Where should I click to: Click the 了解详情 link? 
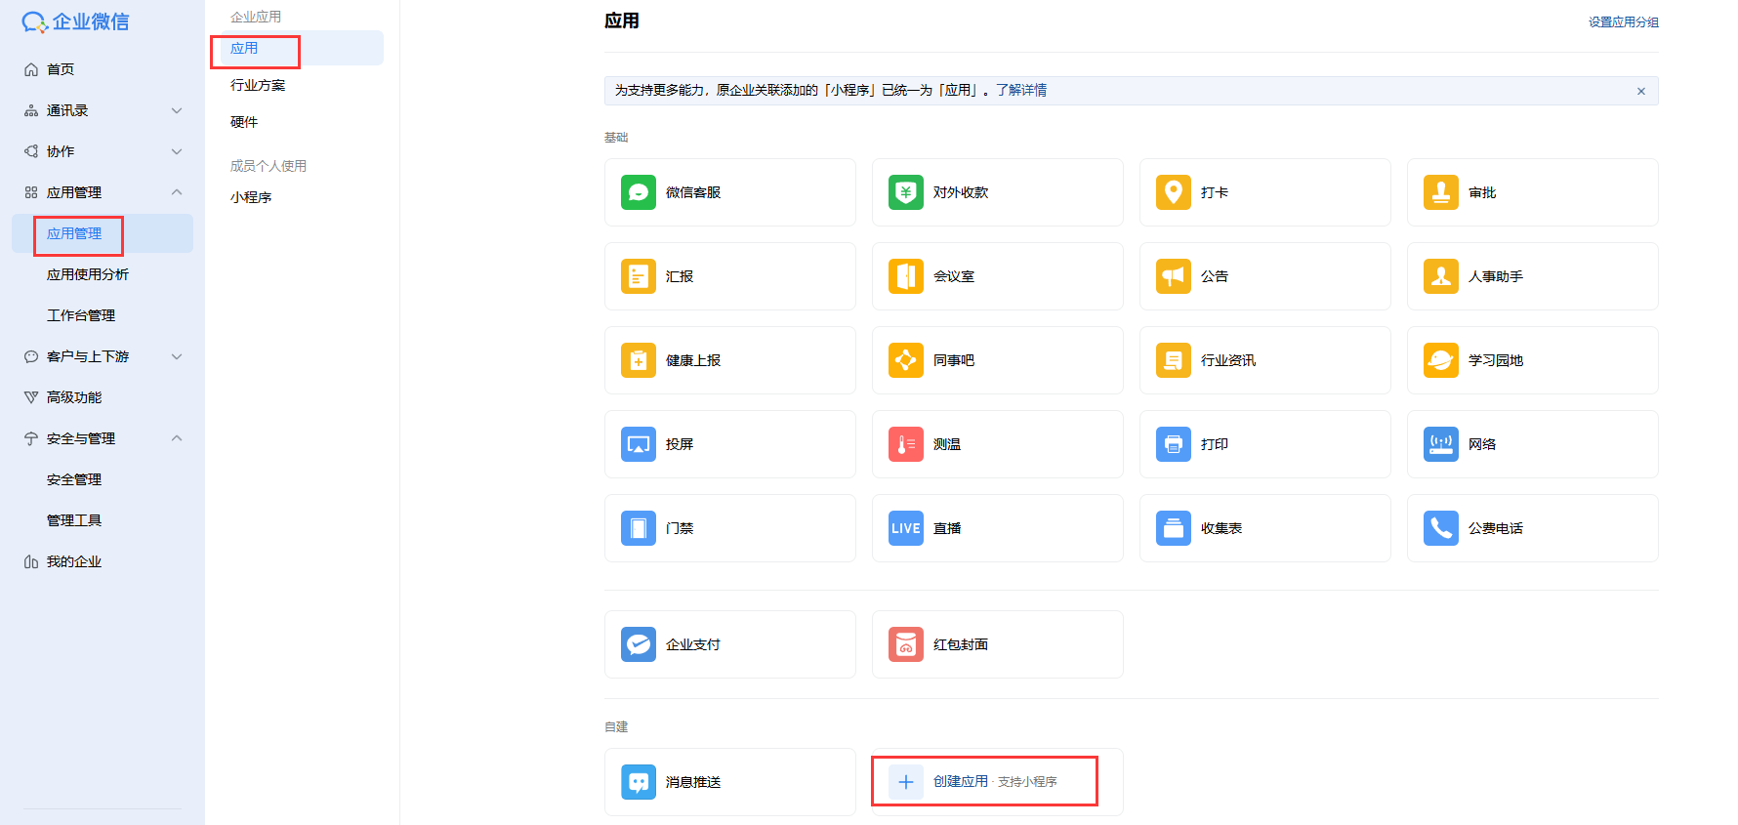coord(1021,90)
